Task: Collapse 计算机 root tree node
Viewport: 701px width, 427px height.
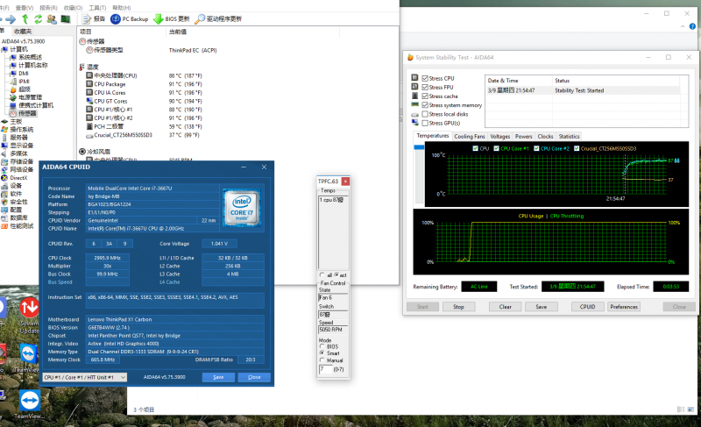Action: 18,49
